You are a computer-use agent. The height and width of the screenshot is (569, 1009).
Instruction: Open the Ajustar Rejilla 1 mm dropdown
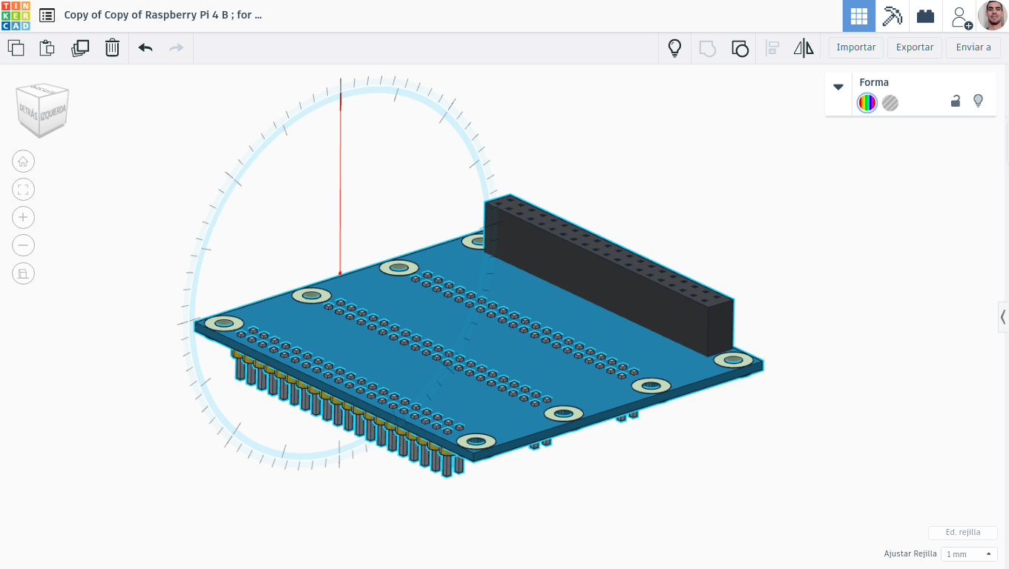point(969,554)
